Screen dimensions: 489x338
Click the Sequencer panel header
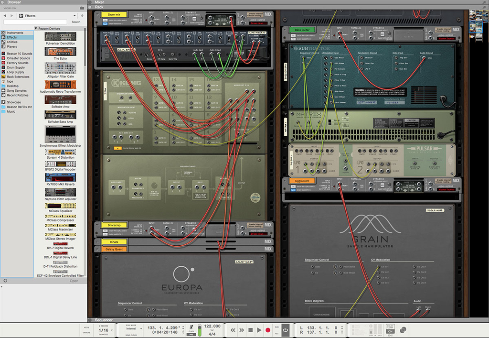tap(288, 320)
